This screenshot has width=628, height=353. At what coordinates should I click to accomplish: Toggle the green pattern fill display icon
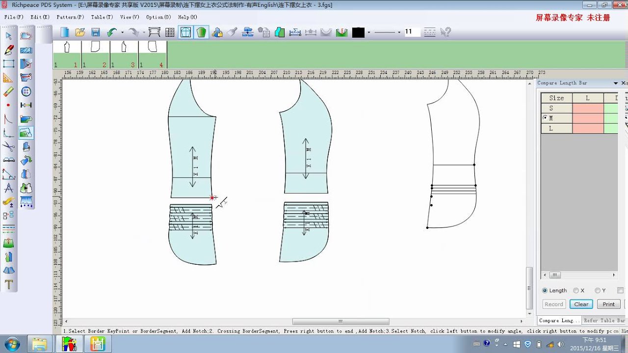point(201,32)
